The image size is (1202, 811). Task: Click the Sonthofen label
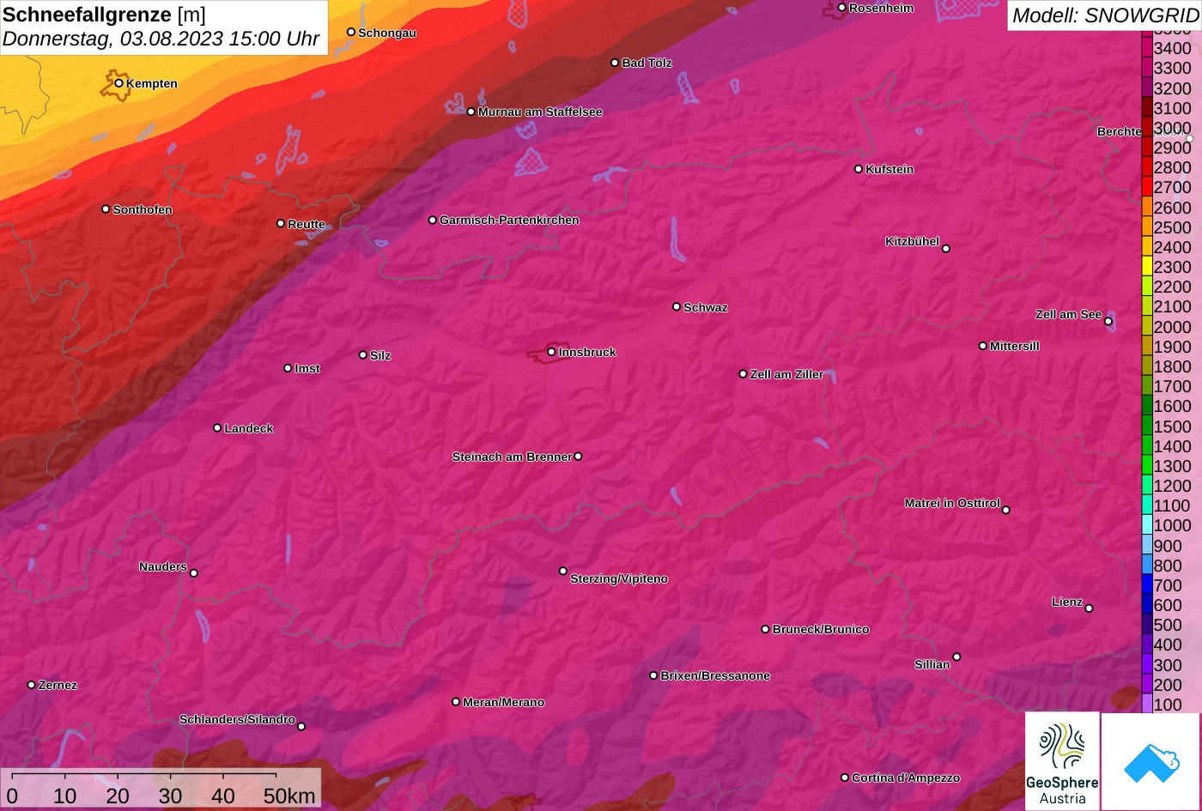pos(143,209)
